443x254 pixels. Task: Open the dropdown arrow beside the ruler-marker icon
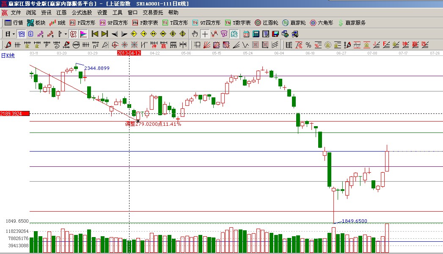click(x=65, y=34)
